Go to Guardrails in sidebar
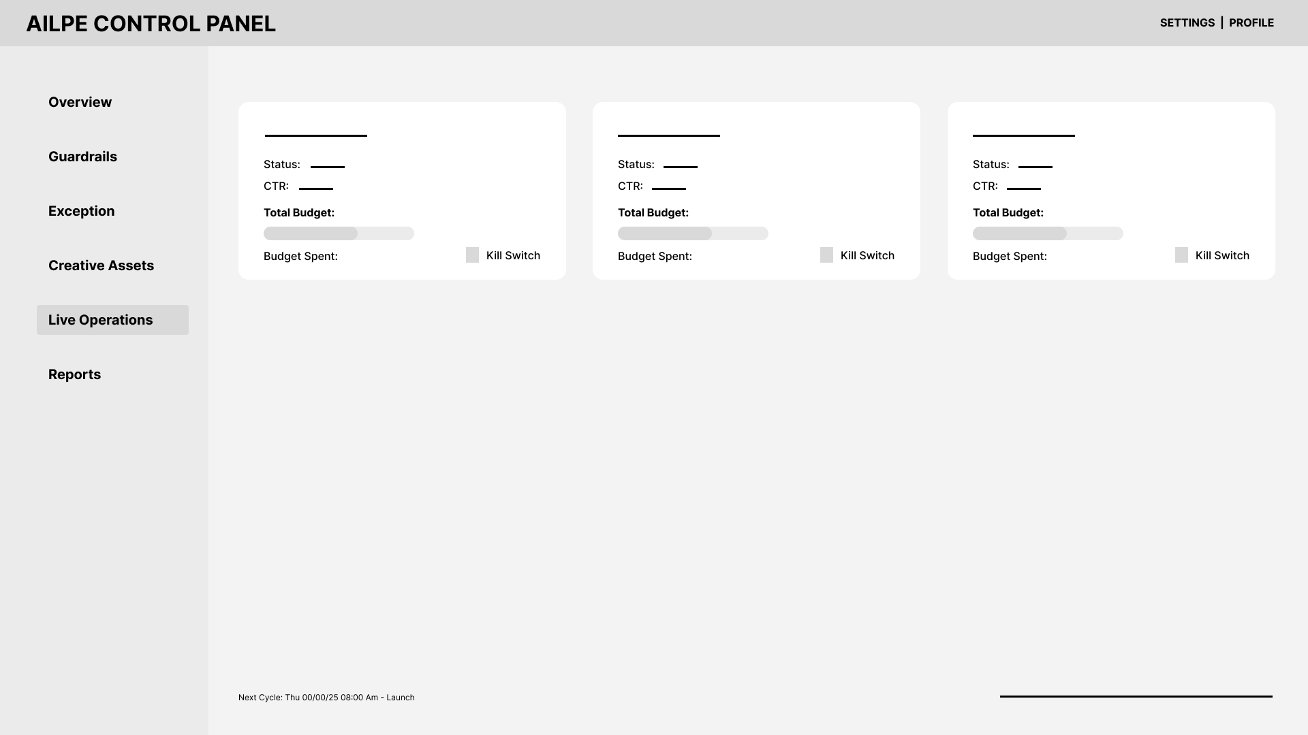 click(x=82, y=157)
